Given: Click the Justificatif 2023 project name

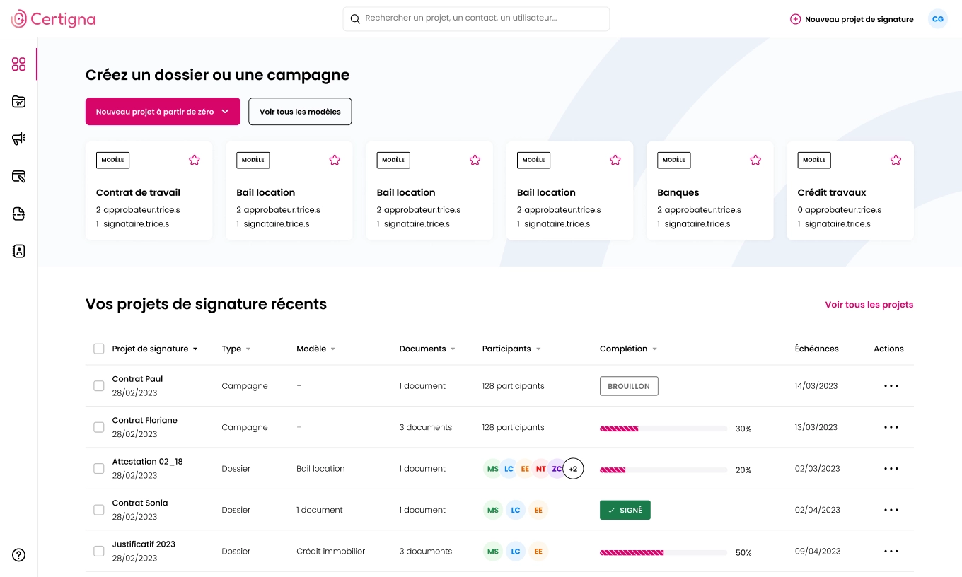Looking at the screenshot, I should [x=144, y=544].
